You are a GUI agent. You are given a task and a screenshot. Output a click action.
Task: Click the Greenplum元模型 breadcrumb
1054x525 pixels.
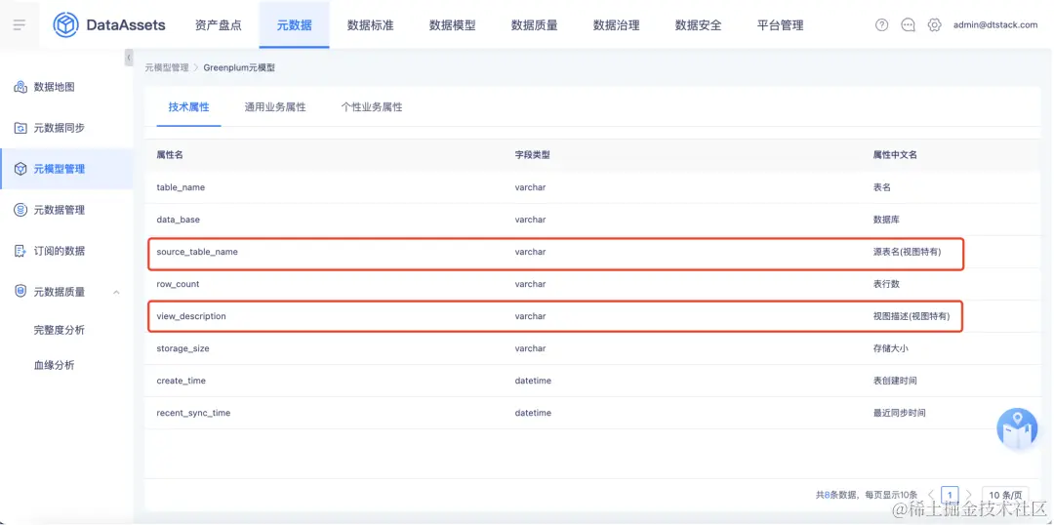239,68
